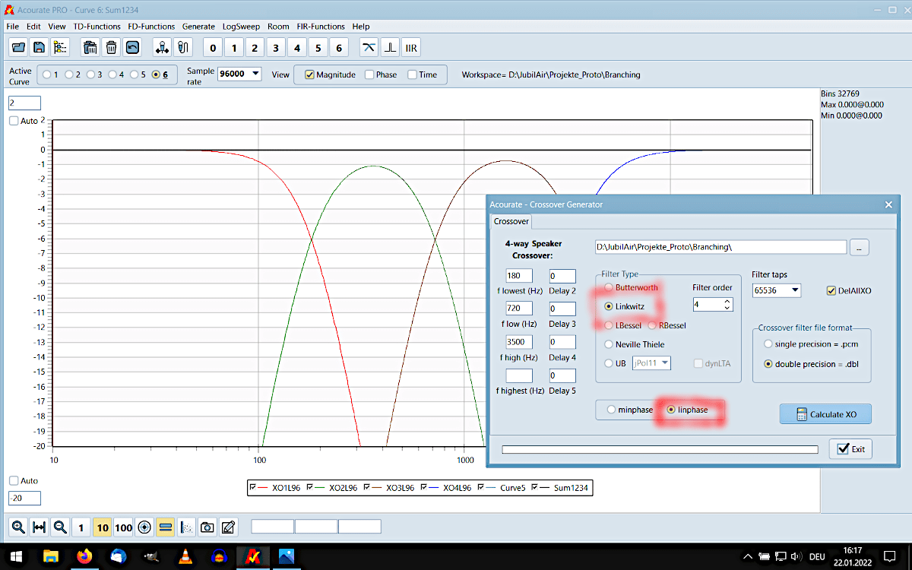Select Active Curve 5 radio button
The image size is (912, 570).
coord(135,75)
